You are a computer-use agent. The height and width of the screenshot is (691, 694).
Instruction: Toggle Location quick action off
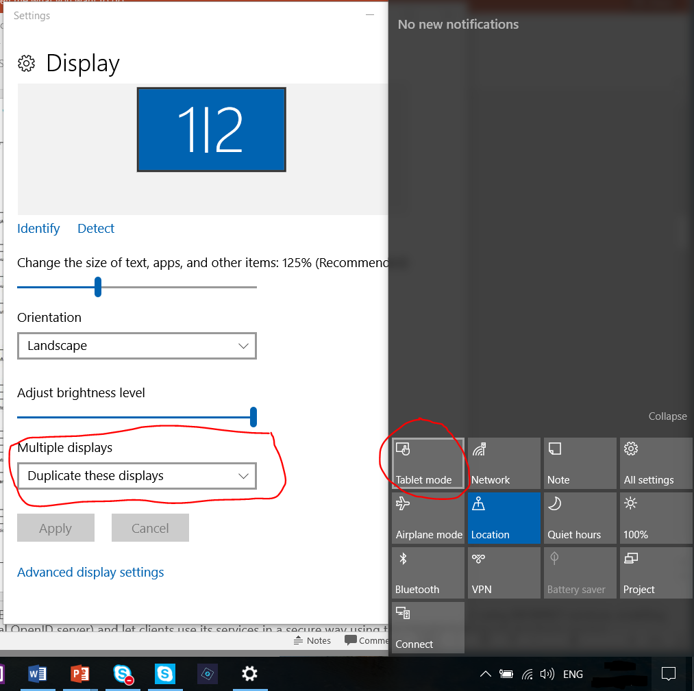(504, 518)
